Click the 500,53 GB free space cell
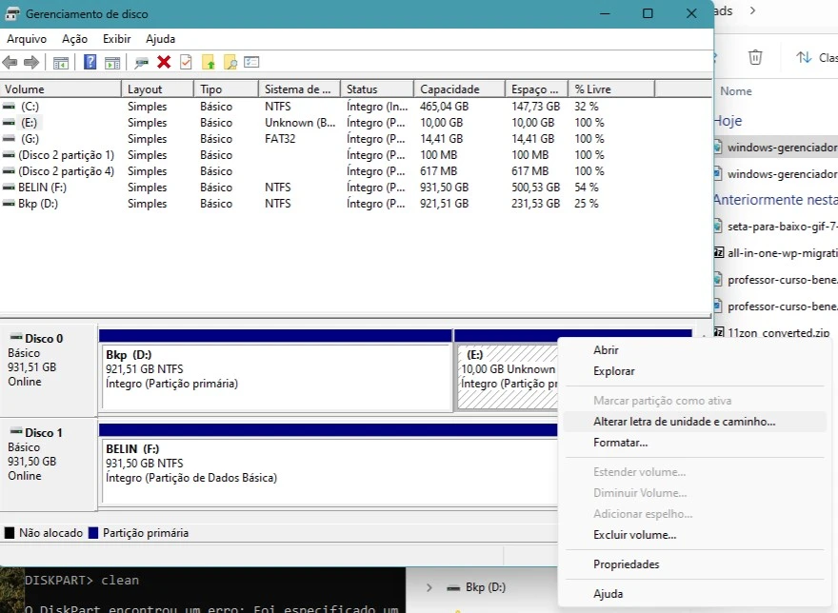The width and height of the screenshot is (838, 613). click(535, 188)
